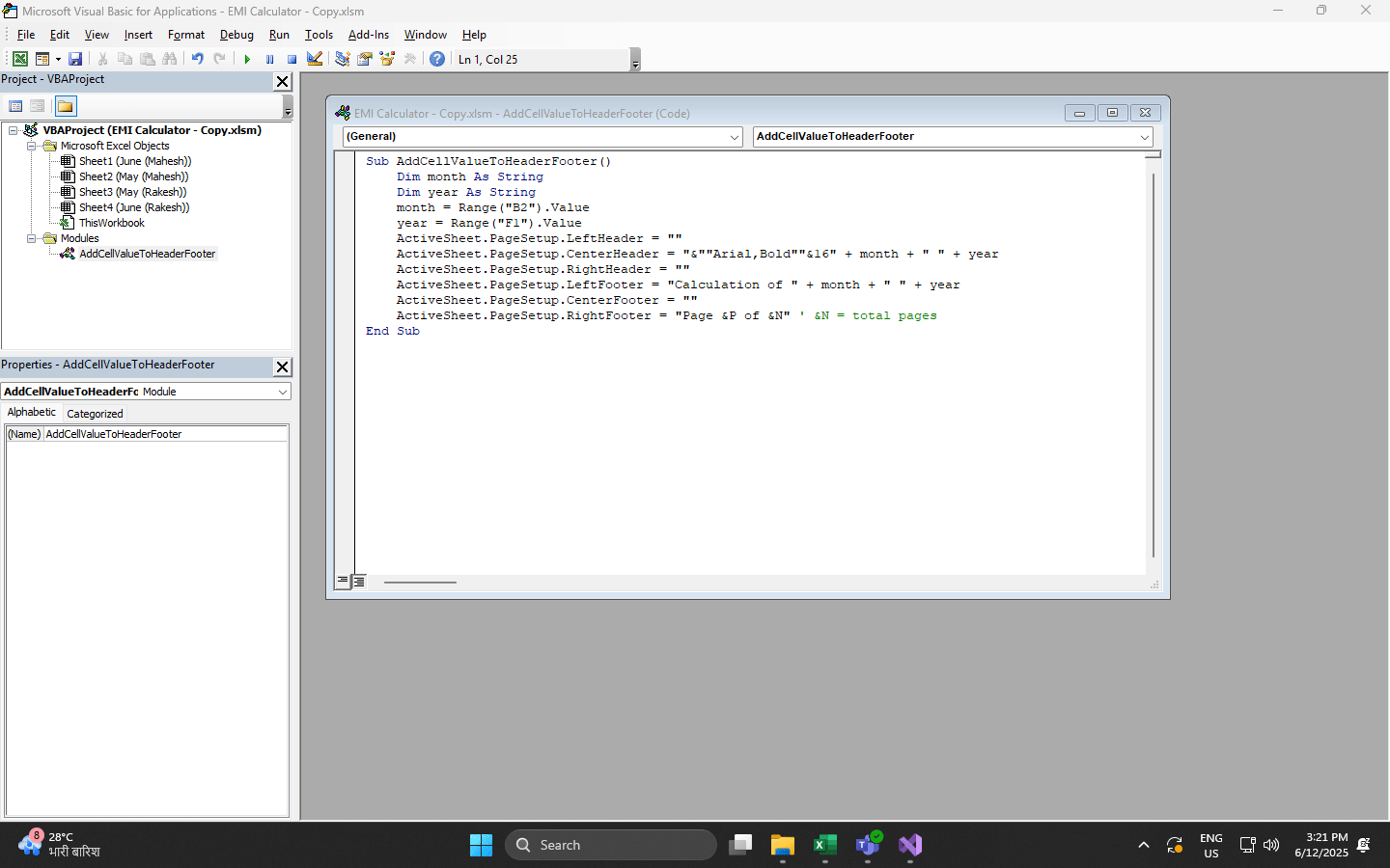Undo the last edit
Screen dimensions: 1390x868
point(197,59)
